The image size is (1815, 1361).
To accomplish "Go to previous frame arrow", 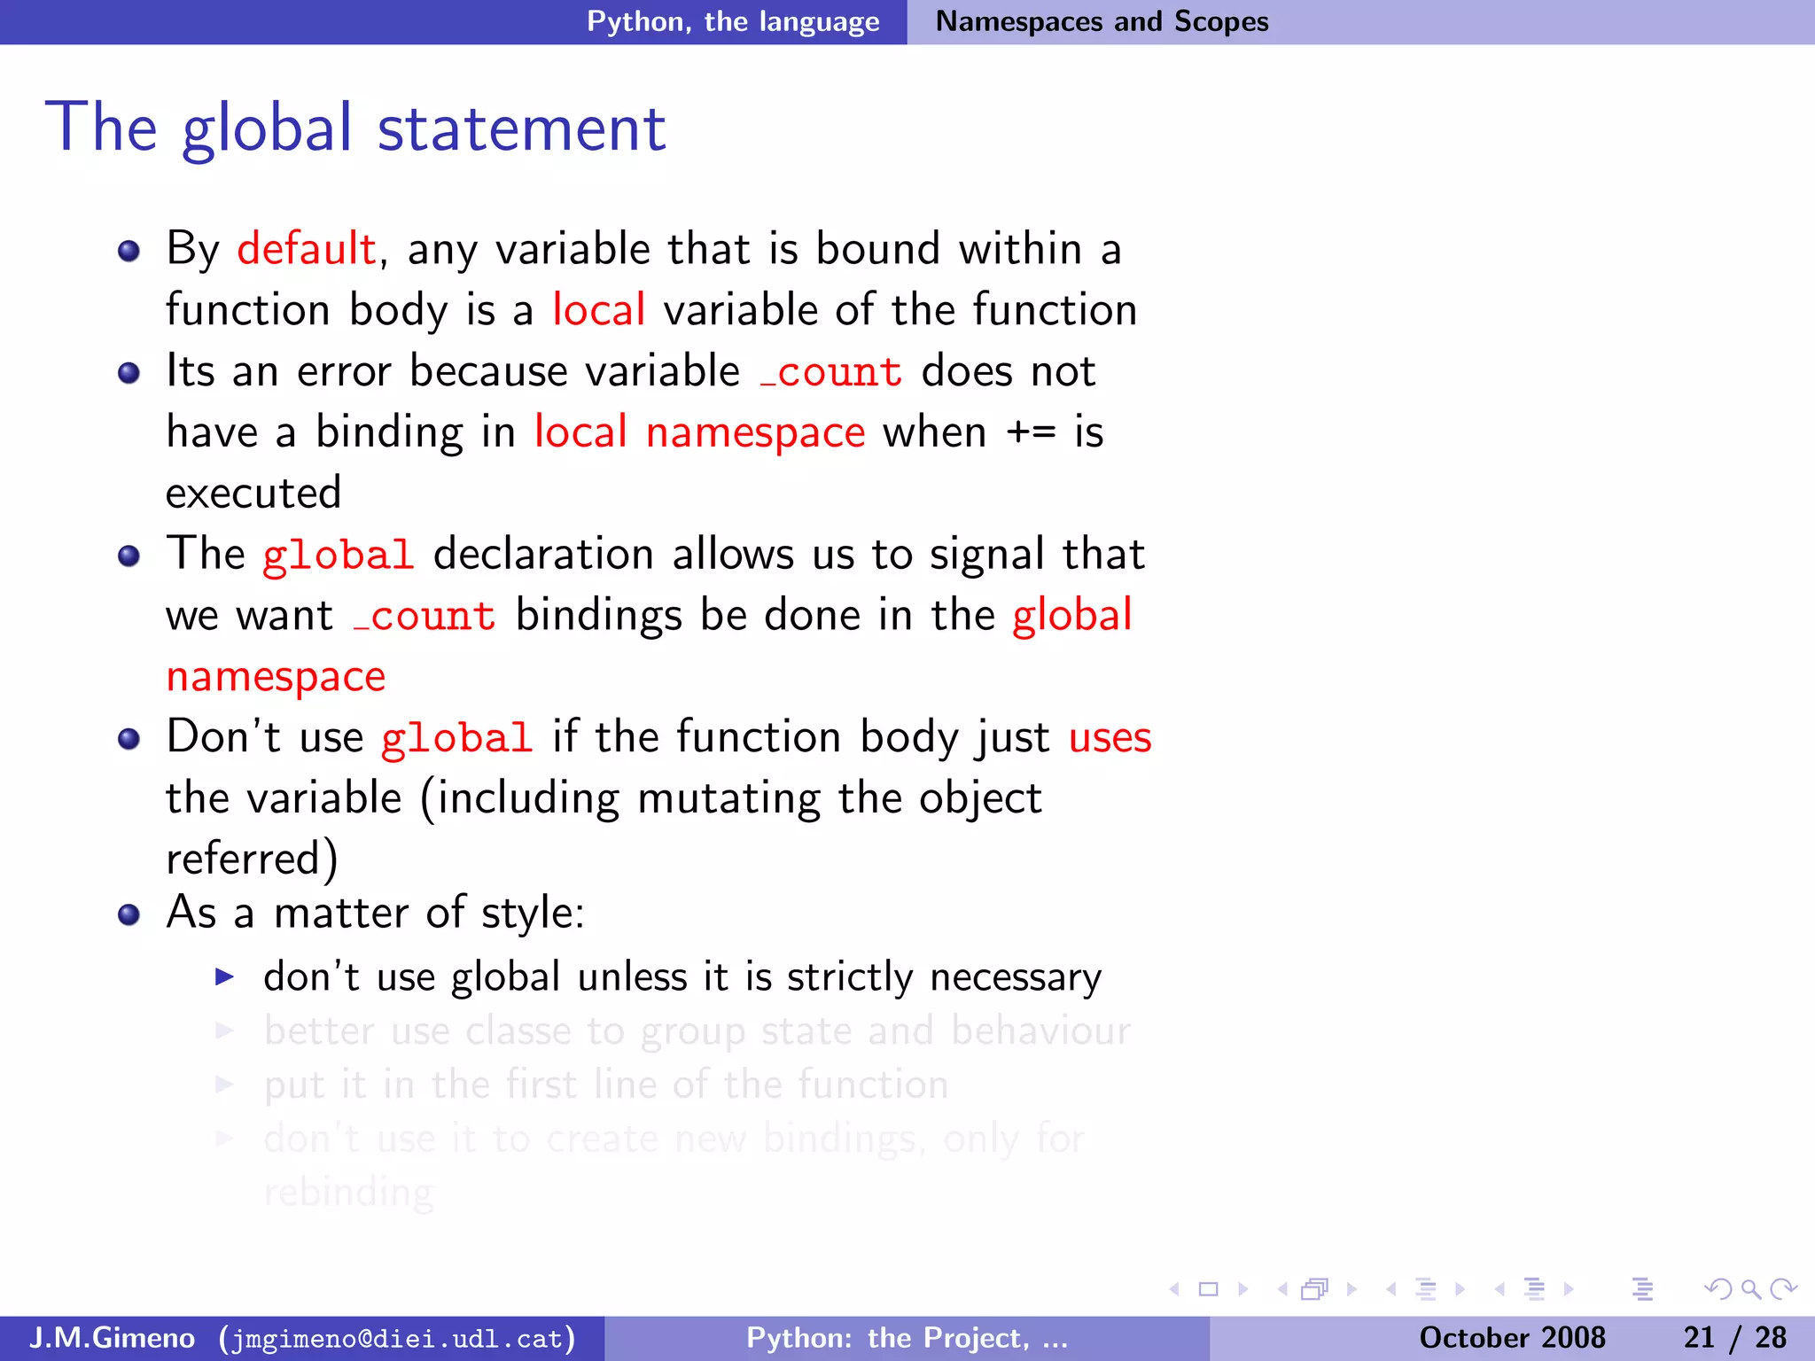I will 1282,1289.
